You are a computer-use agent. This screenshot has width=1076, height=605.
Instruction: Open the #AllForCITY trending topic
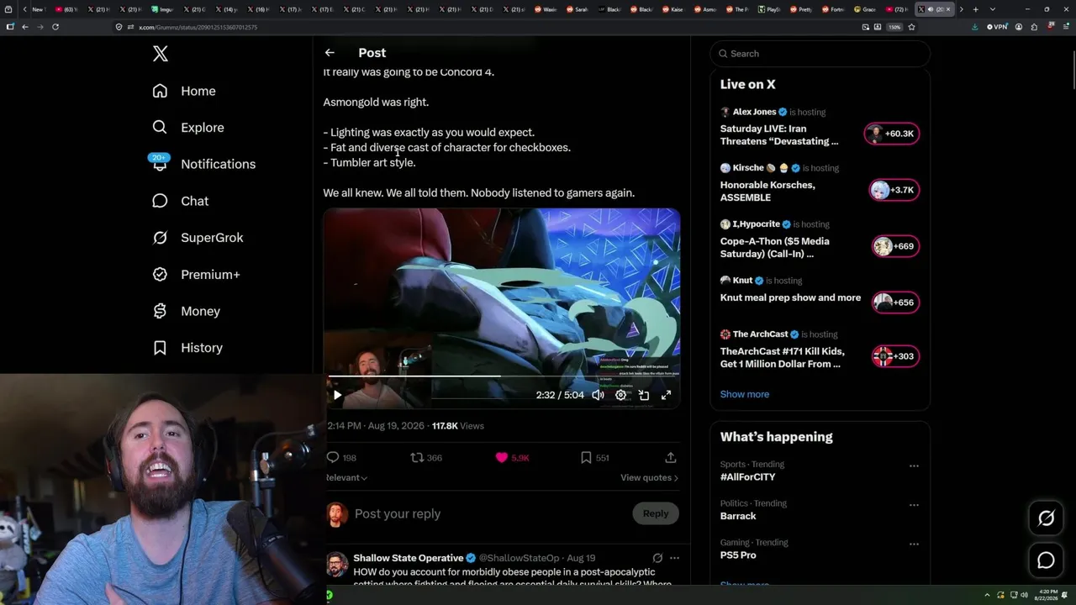point(748,476)
